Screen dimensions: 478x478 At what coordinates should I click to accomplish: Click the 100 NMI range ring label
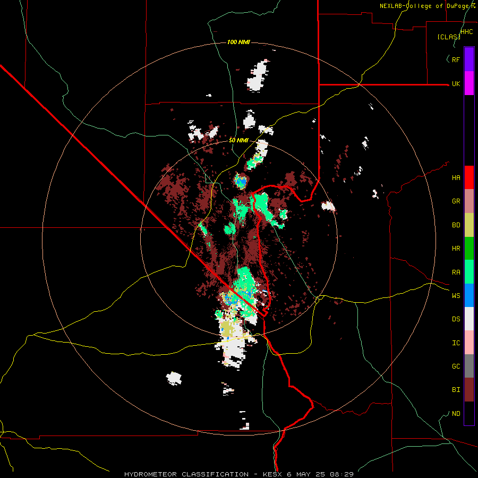coord(238,42)
